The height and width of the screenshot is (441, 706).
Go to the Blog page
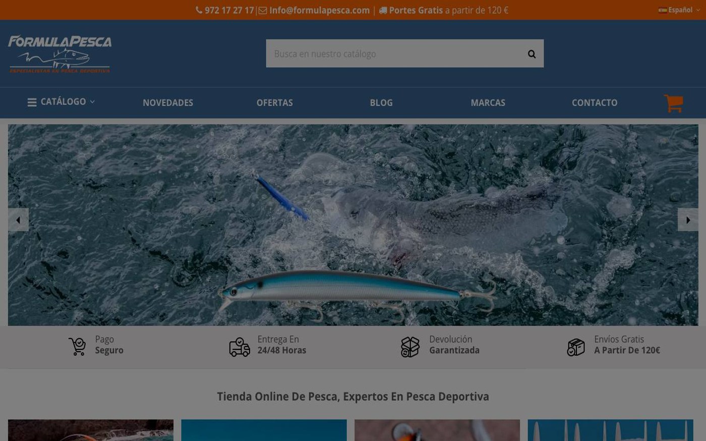(381, 103)
